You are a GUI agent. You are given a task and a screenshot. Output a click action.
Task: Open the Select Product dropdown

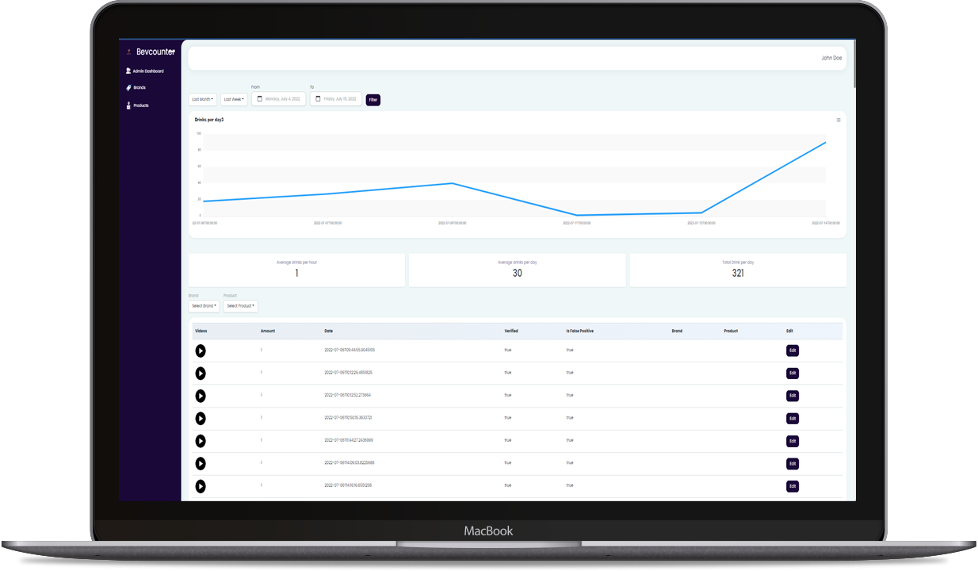[240, 306]
